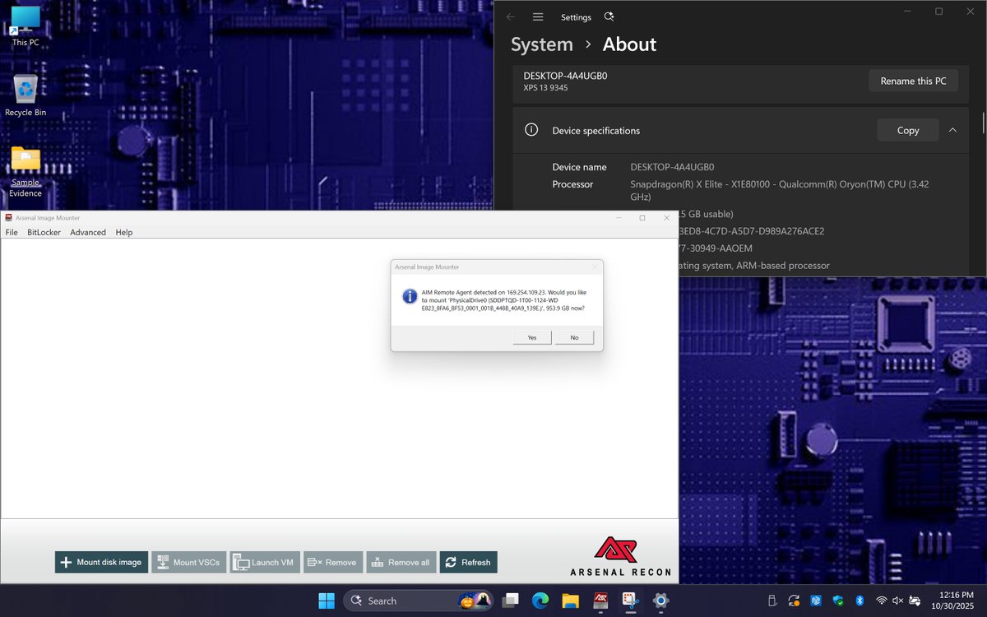This screenshot has height=617, width=987.
Task: Select the Sample Evidence folder on desktop
Action: point(25,172)
